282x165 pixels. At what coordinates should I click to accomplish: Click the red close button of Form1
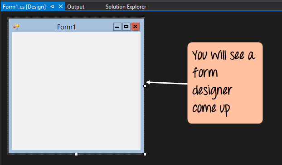tap(136, 27)
